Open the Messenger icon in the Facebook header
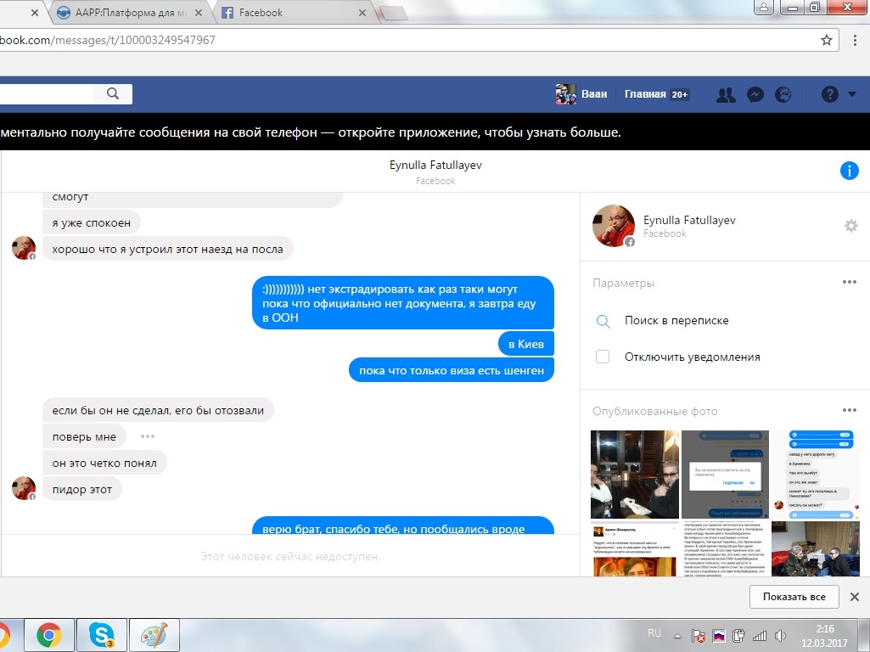This screenshot has width=870, height=652. coord(755,95)
